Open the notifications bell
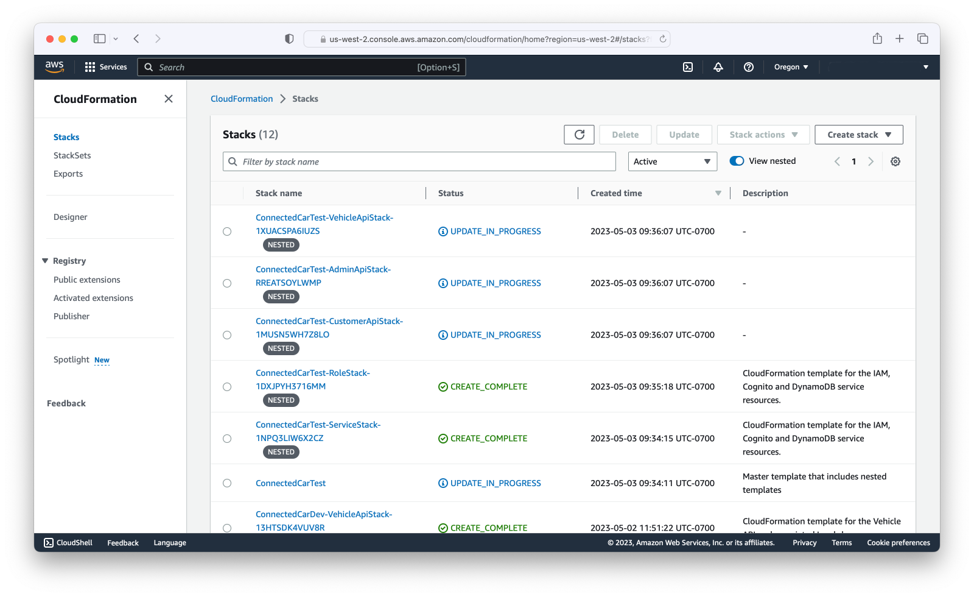974x597 pixels. click(718, 67)
